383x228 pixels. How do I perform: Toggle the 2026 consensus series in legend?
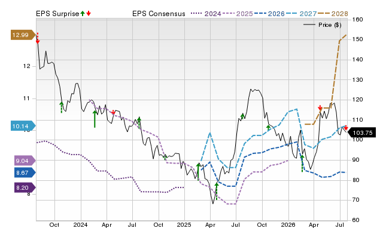pos(269,14)
